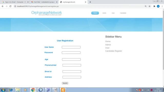
Task: Close the Sent Mail tab
Action: pos(57,2)
